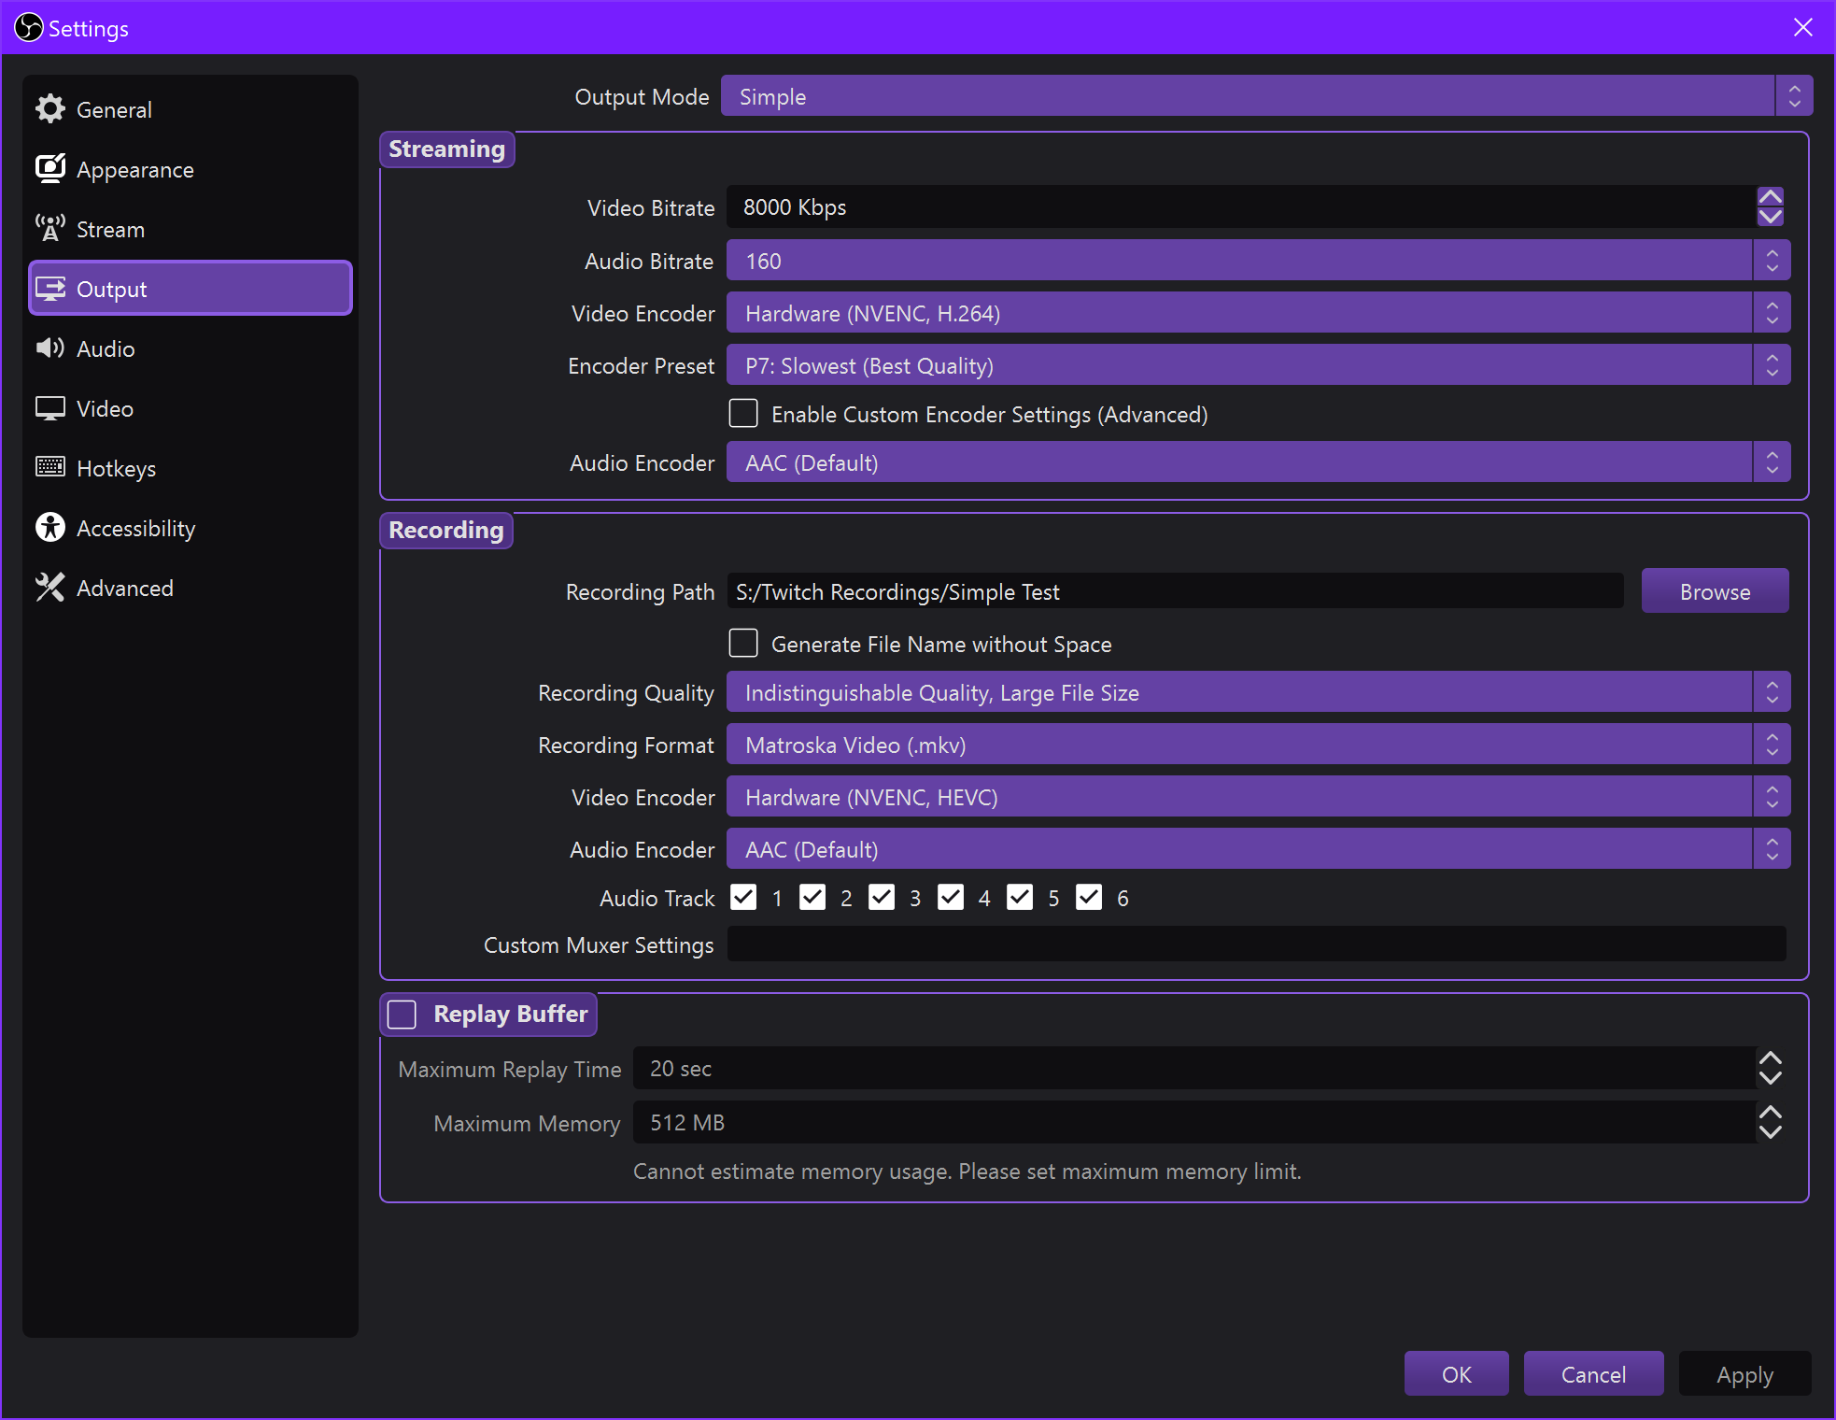Uncheck Audio Track 6 checkbox
The height and width of the screenshot is (1420, 1836).
1089,898
